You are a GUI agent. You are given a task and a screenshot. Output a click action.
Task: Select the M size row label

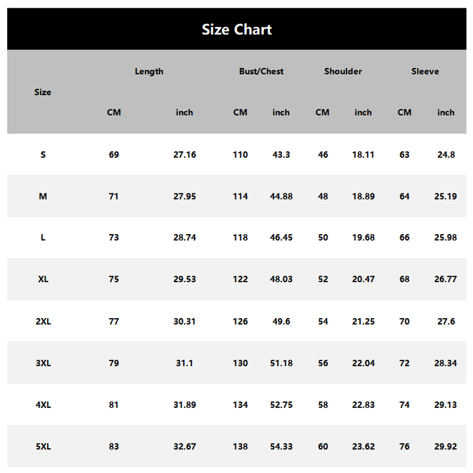click(x=43, y=196)
